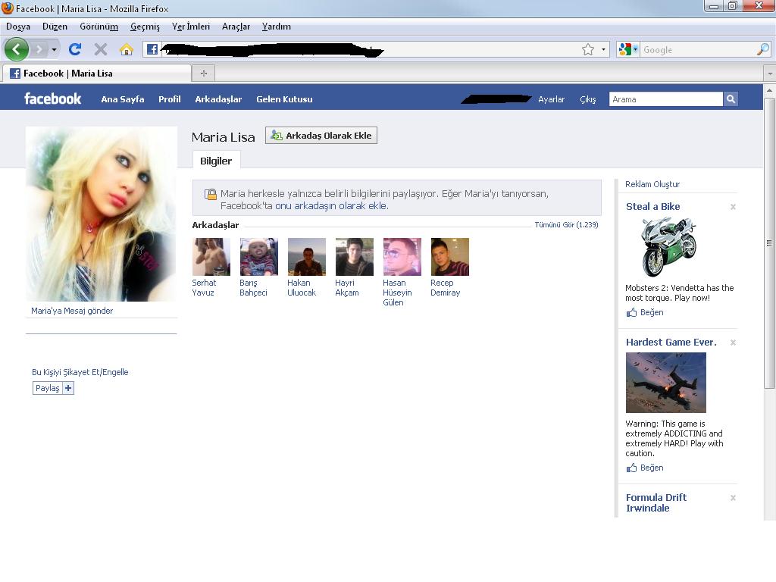The image size is (776, 582).
Task: Click the Paylaş share button
Action: [x=54, y=388]
